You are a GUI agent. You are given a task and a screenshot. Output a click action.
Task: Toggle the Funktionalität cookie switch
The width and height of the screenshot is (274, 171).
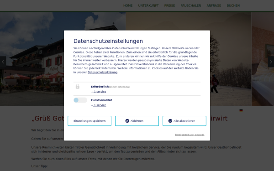click(80, 100)
